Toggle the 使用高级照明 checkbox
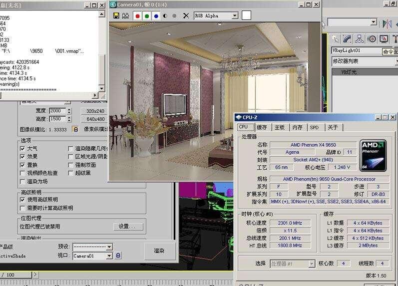Screen dimensions: 398x286 22,200
